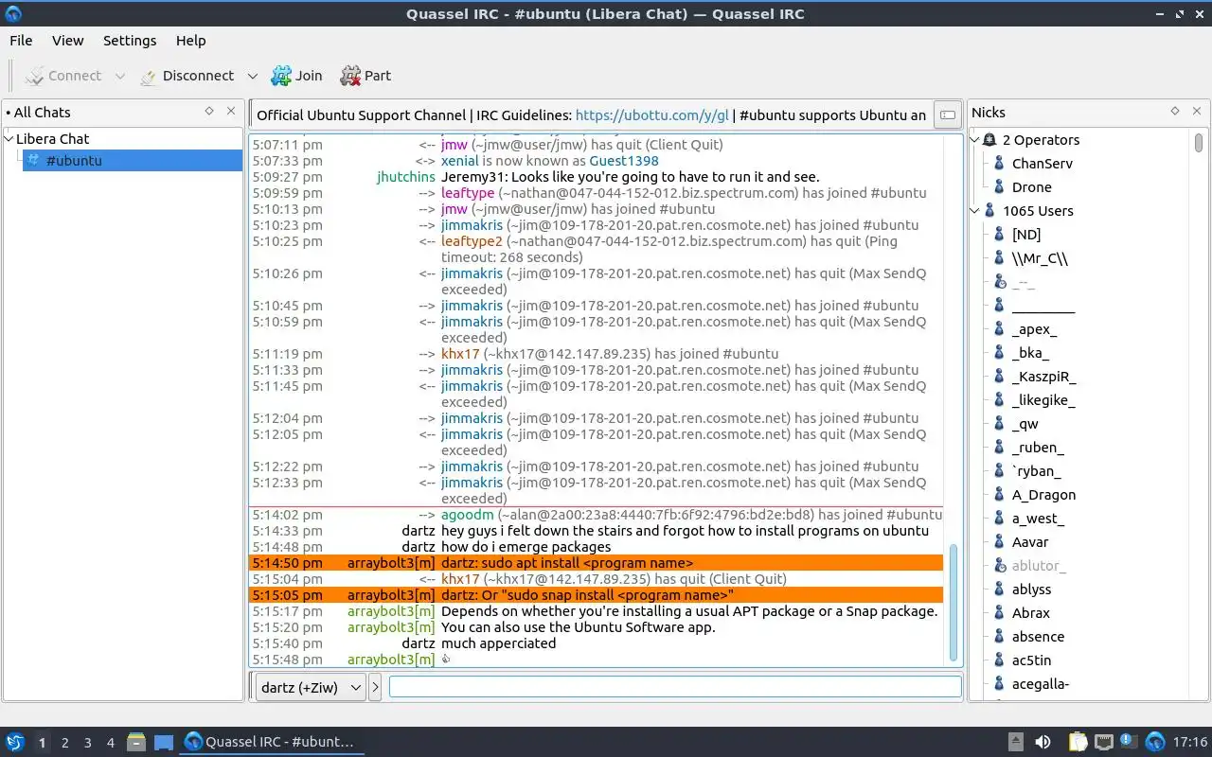Open the Settings menu
Image resolution: width=1212 pixels, height=757 pixels.
coord(130,41)
